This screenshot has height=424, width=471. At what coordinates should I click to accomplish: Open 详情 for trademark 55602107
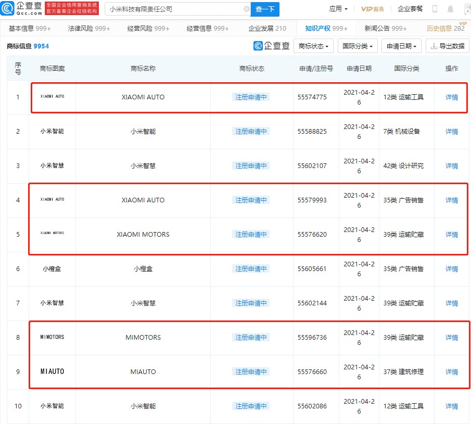(x=451, y=166)
